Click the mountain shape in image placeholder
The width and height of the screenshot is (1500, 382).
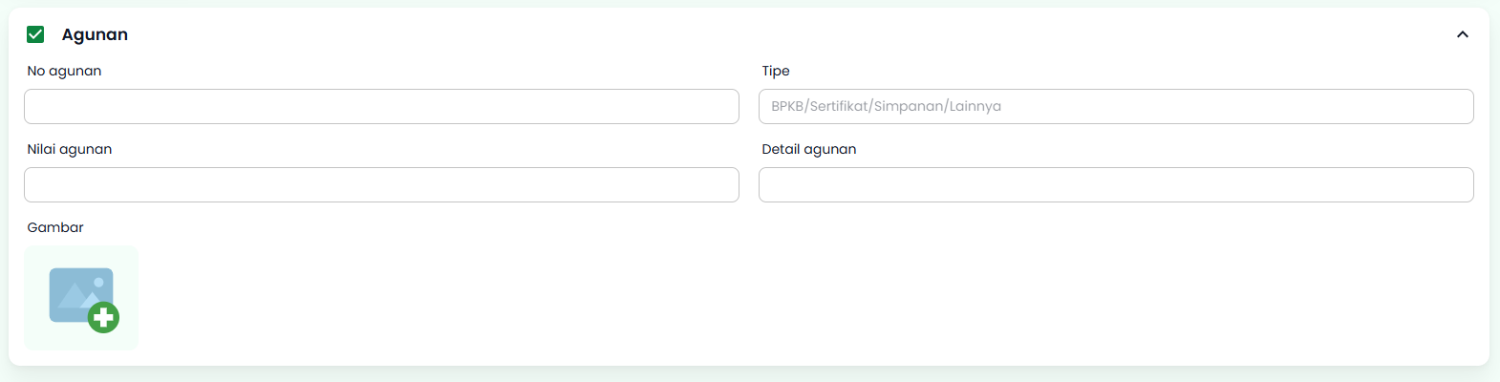tap(73, 298)
